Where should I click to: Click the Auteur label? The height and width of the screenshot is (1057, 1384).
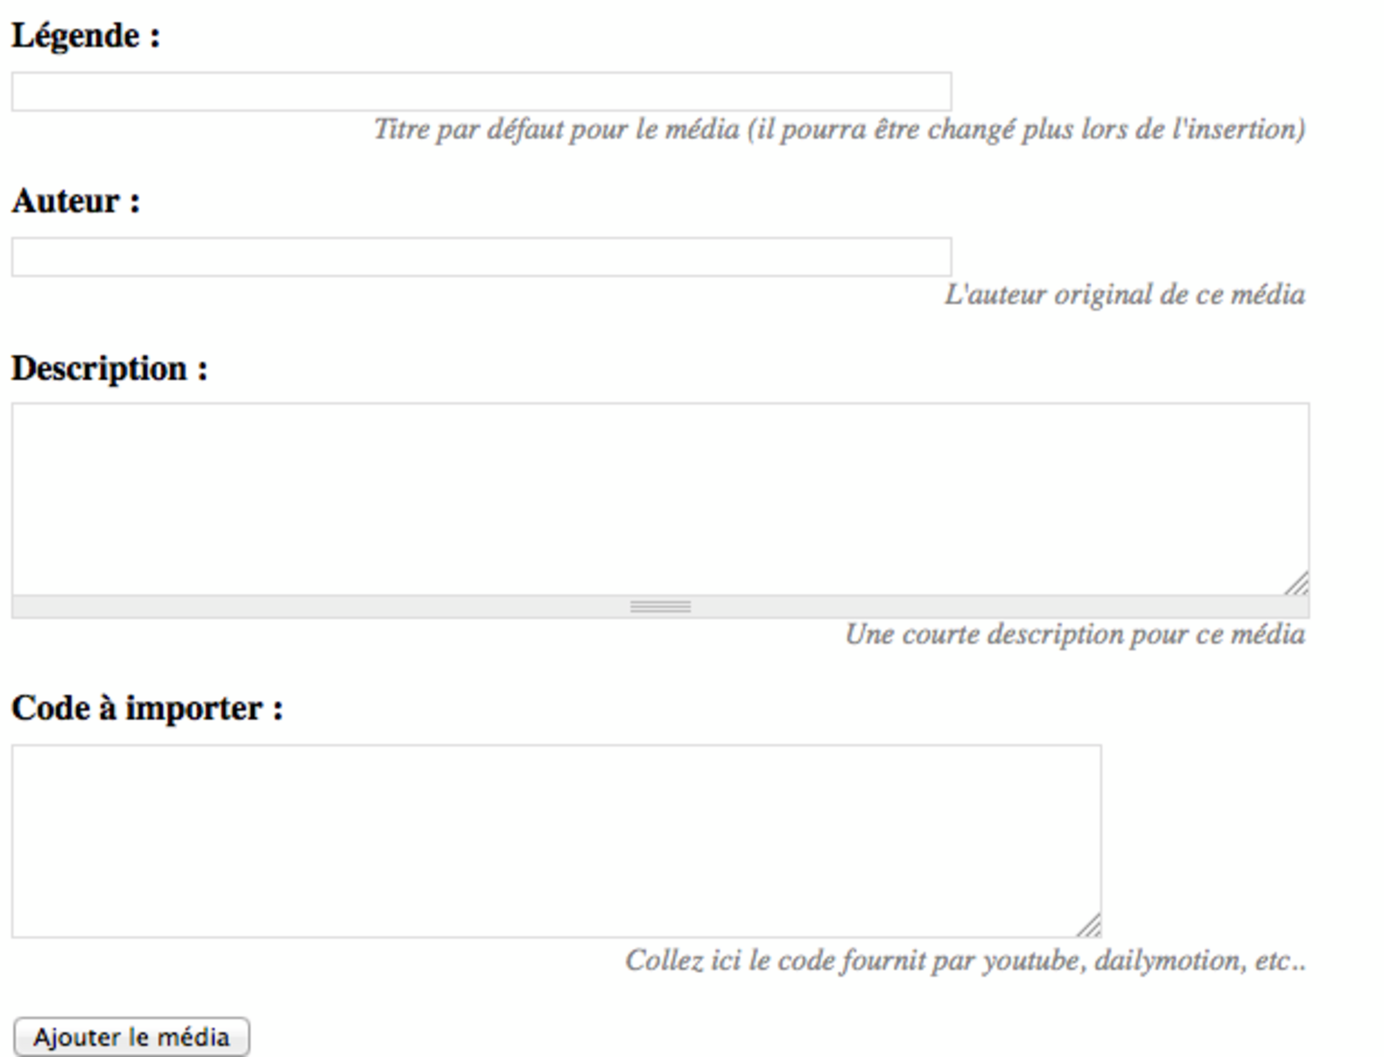[x=76, y=201]
